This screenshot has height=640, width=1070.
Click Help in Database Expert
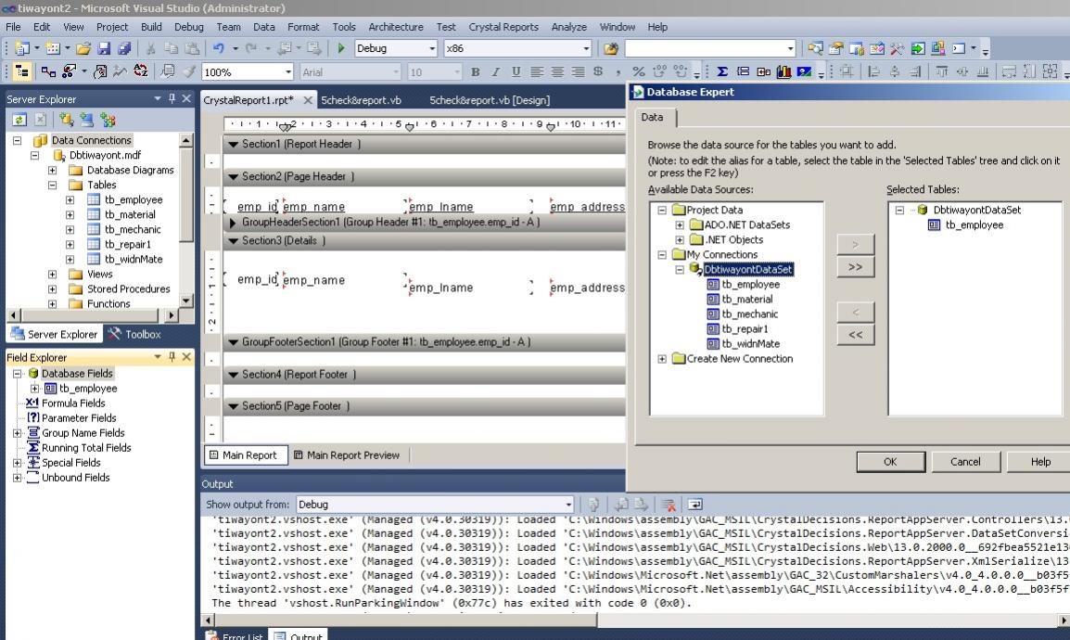[x=1040, y=462]
